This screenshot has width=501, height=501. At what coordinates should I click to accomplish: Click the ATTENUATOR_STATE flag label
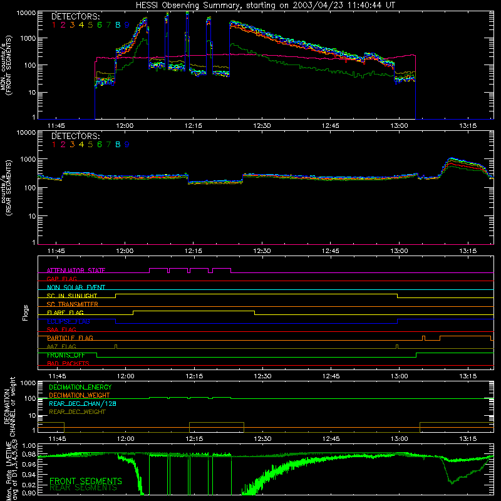point(76,271)
